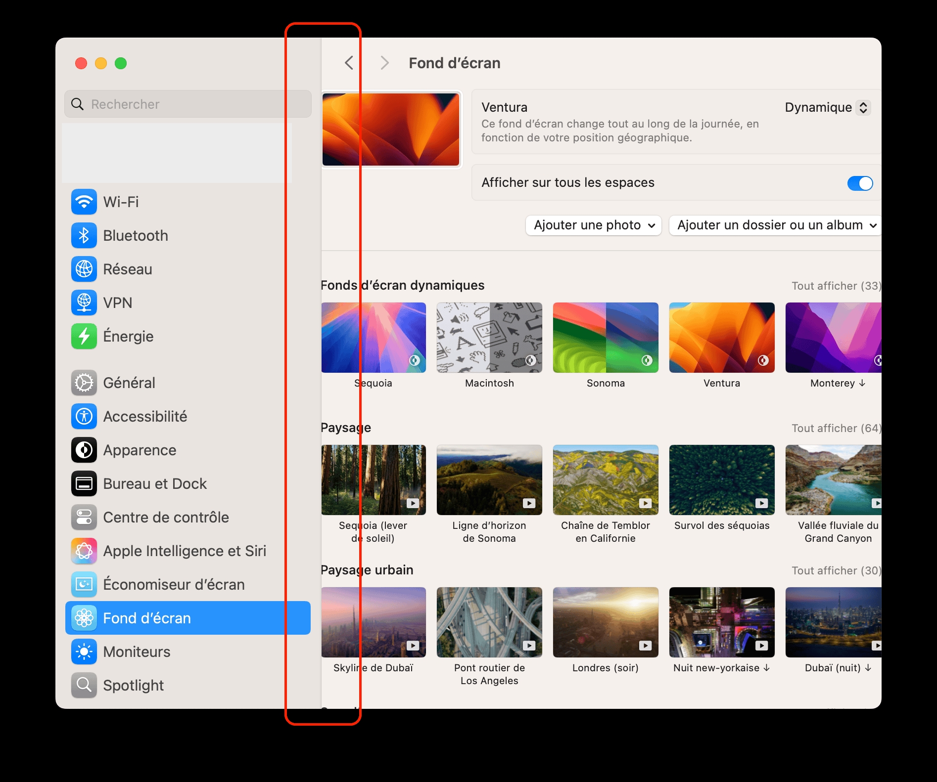Click the Wi-Fi icon in sidebar

(x=84, y=202)
